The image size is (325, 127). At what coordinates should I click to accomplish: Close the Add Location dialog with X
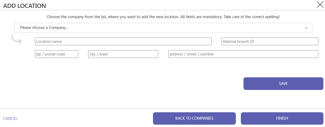320,5
